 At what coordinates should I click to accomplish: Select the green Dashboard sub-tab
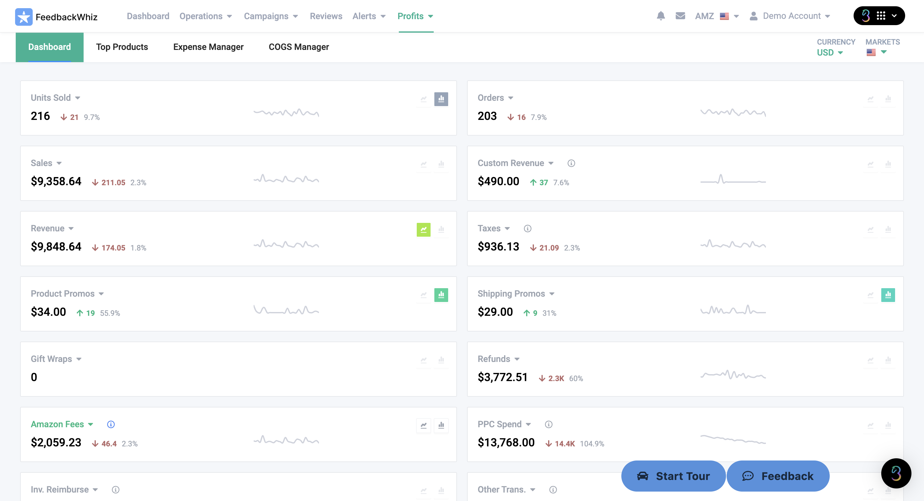[x=50, y=47]
